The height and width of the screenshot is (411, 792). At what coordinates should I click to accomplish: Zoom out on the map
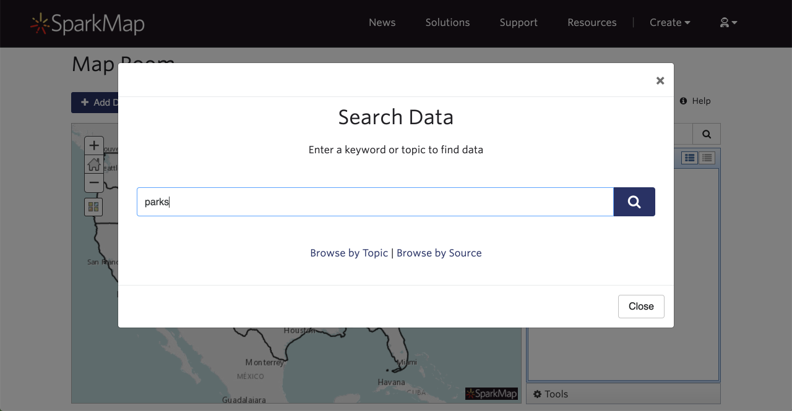94,182
